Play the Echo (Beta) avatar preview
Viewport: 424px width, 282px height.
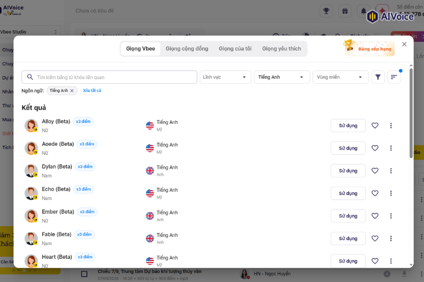[31, 193]
